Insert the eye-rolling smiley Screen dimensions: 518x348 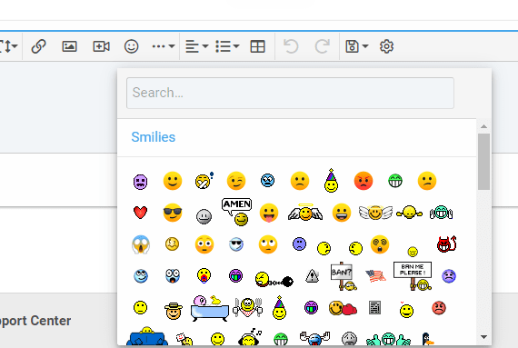coord(268,244)
